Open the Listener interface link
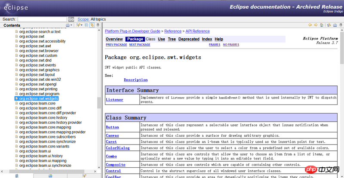 pyautogui.click(x=114, y=100)
